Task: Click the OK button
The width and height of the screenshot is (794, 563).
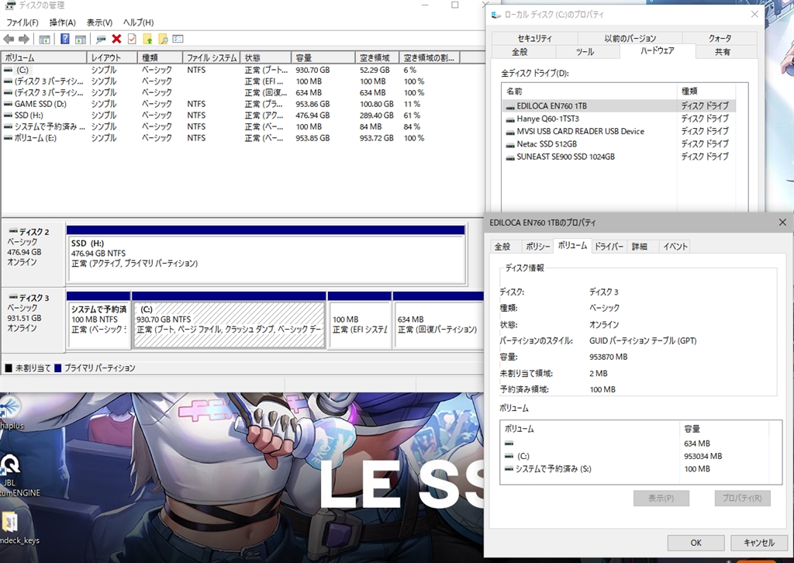Action: (x=696, y=543)
